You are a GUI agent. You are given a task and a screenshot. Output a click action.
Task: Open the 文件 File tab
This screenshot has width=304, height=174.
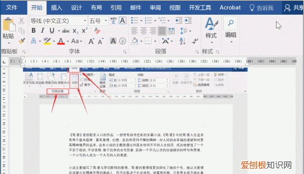[11, 8]
